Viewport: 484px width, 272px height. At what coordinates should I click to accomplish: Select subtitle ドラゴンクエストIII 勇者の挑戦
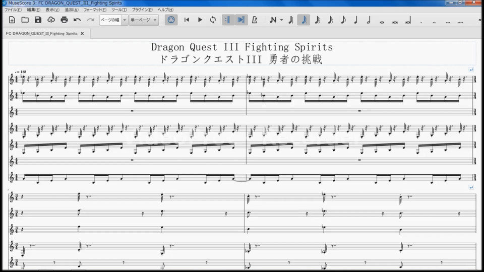[x=241, y=59]
